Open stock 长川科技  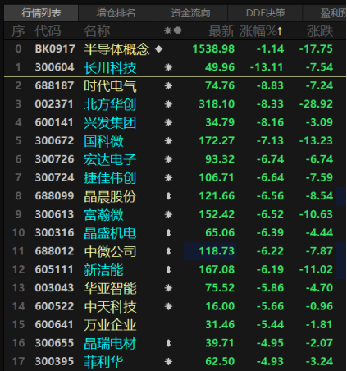(x=110, y=67)
